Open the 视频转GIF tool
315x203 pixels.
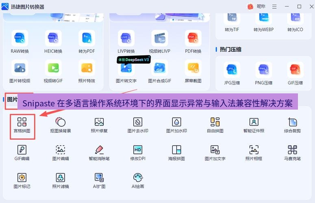pyautogui.click(x=53, y=72)
